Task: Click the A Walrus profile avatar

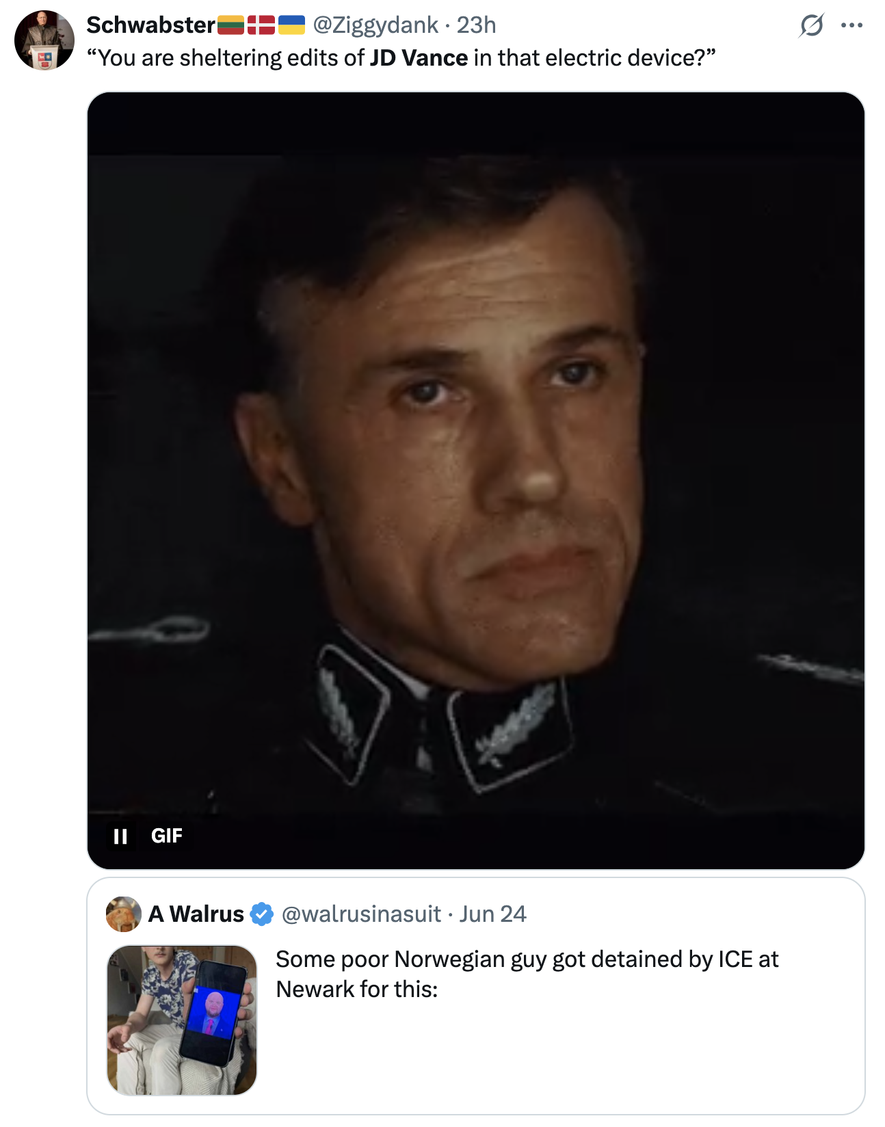Action: (123, 914)
